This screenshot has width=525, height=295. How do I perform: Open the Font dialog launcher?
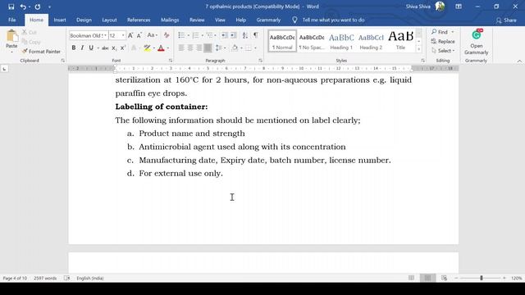coord(171,61)
